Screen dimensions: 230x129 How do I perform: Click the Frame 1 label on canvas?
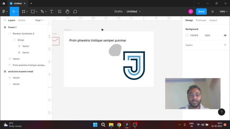click(x=68, y=30)
